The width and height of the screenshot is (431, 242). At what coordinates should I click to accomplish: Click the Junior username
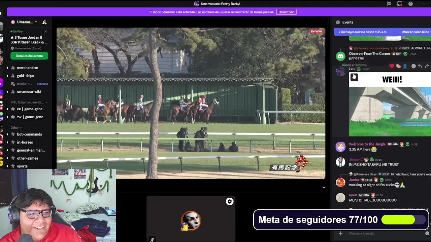point(354,180)
